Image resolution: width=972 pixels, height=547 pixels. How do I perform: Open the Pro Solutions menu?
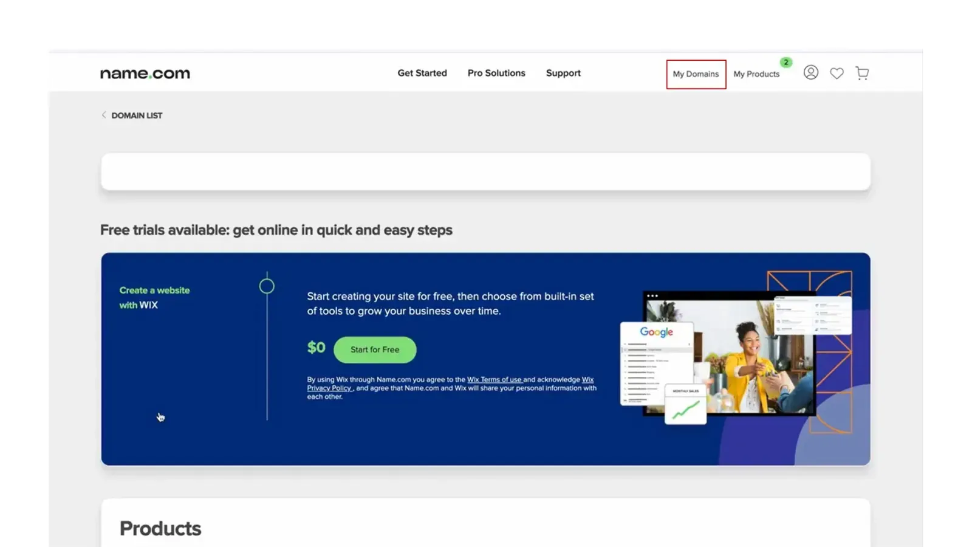(496, 73)
